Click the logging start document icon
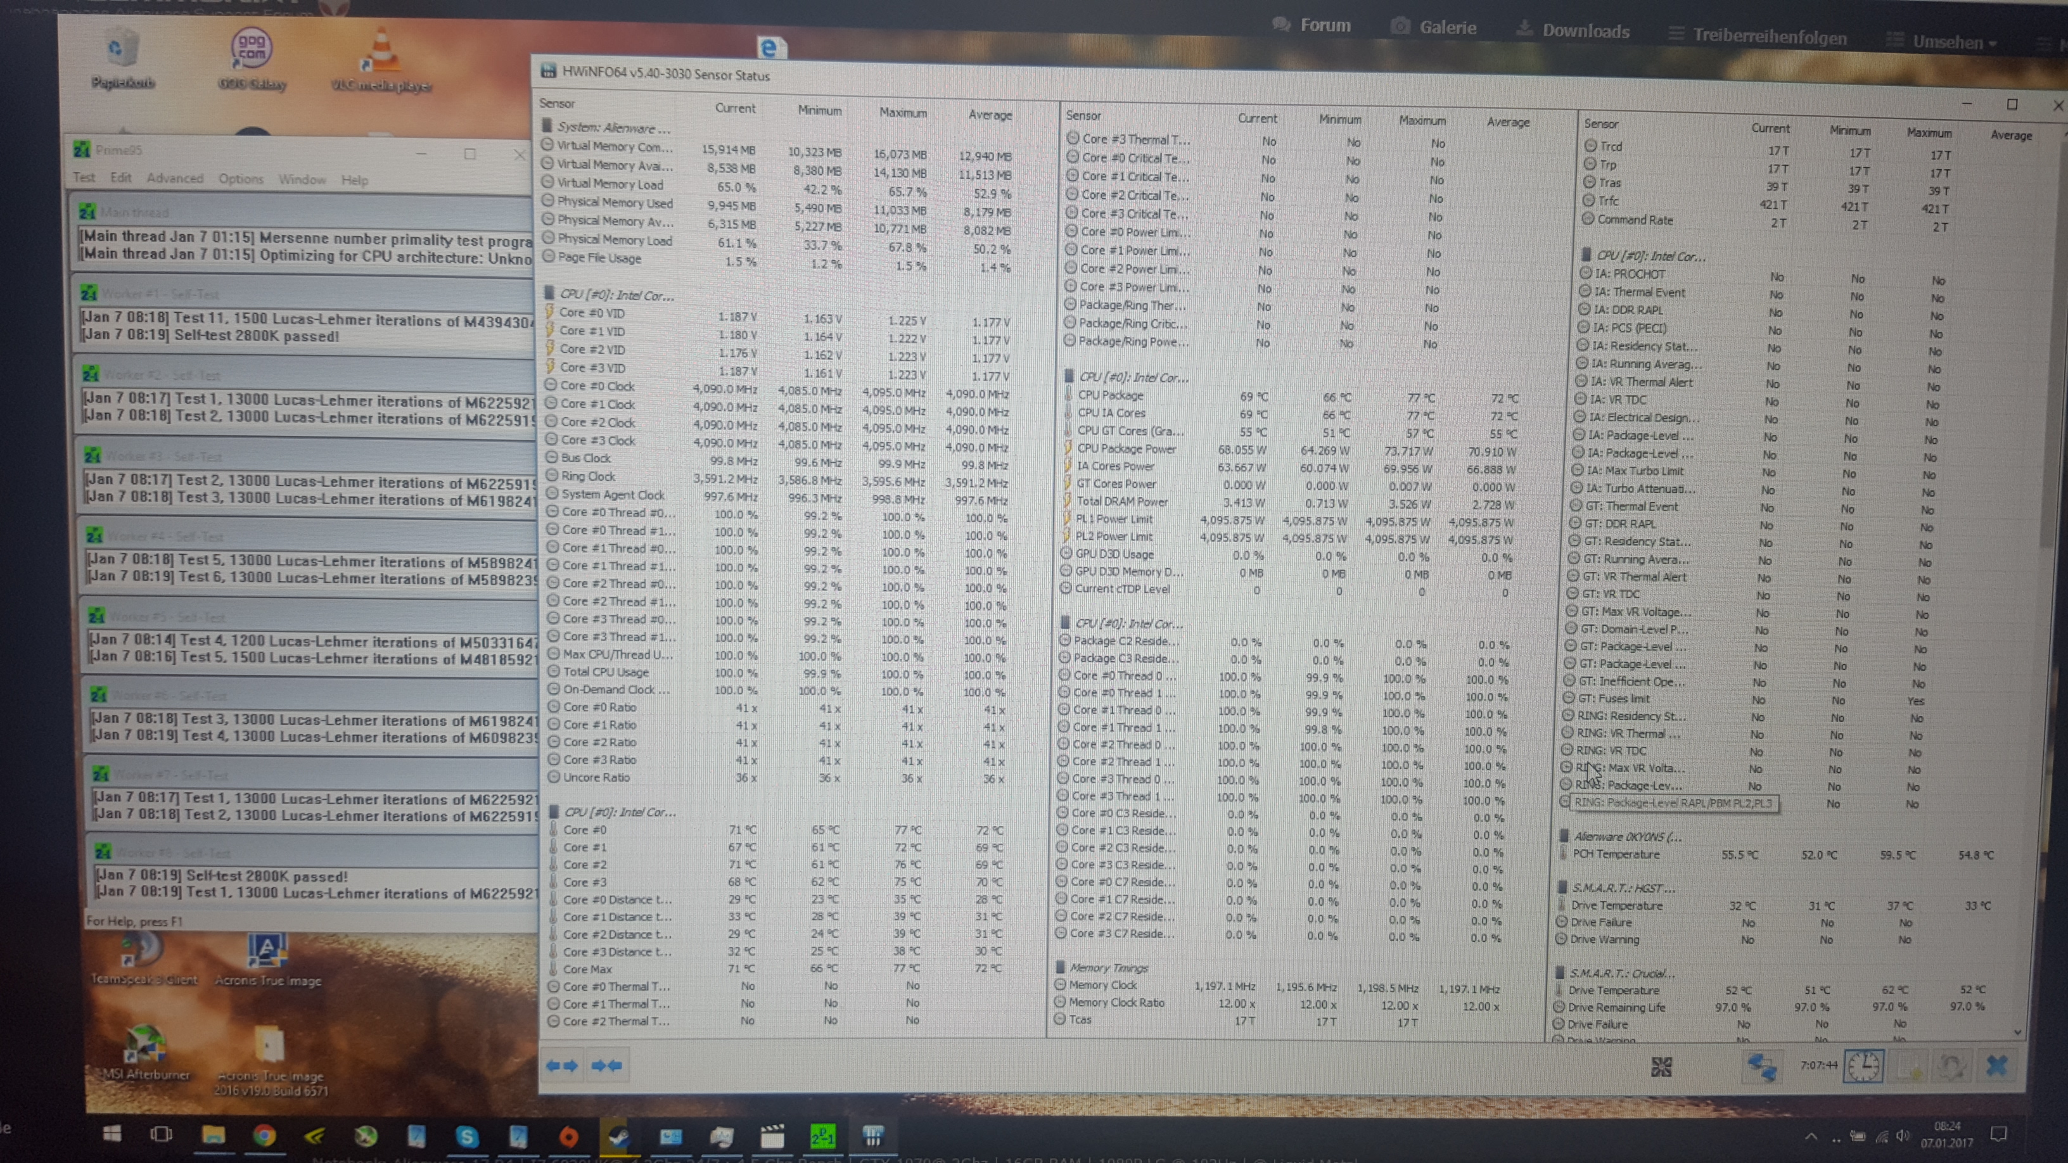The width and height of the screenshot is (2068, 1163). (x=1909, y=1067)
